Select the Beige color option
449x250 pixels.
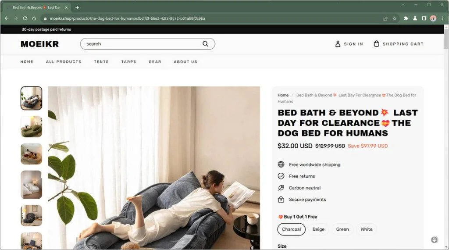pos(318,229)
